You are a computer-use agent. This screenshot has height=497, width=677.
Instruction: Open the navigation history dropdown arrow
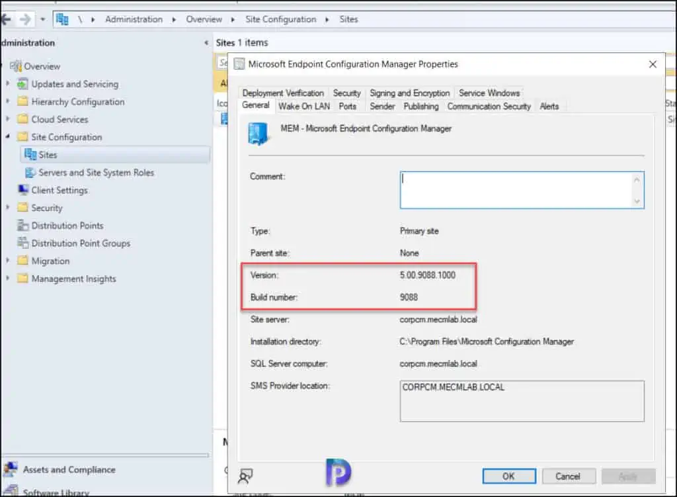click(x=42, y=19)
